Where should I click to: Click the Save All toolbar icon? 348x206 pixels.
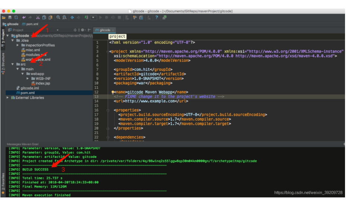pos(9,18)
